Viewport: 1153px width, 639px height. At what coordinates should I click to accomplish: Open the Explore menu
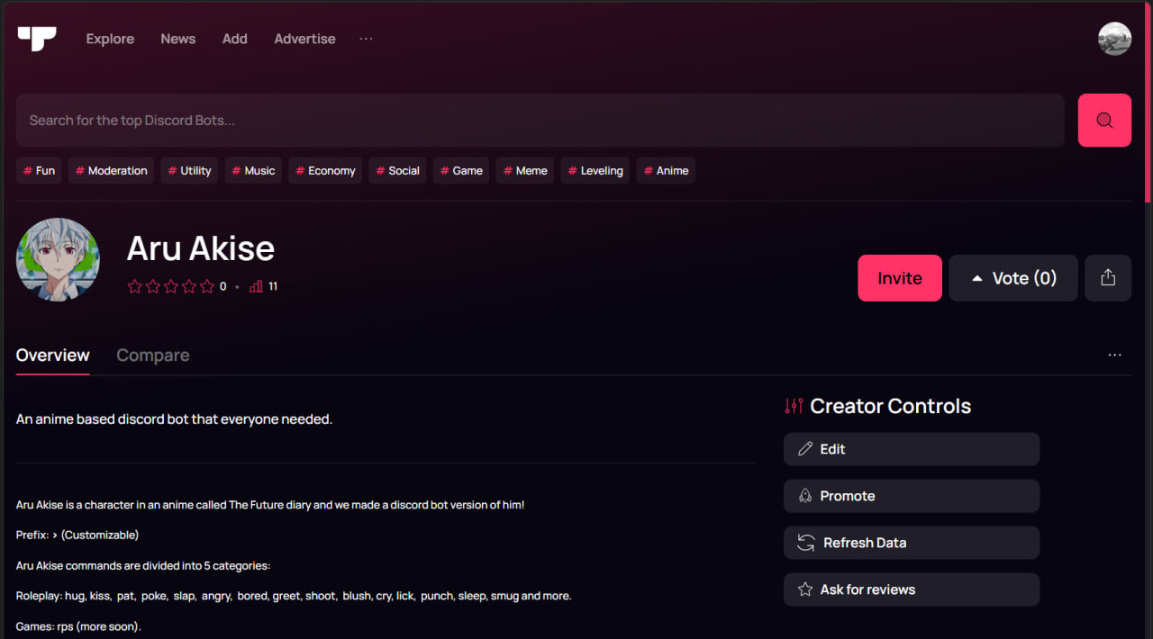pos(110,39)
